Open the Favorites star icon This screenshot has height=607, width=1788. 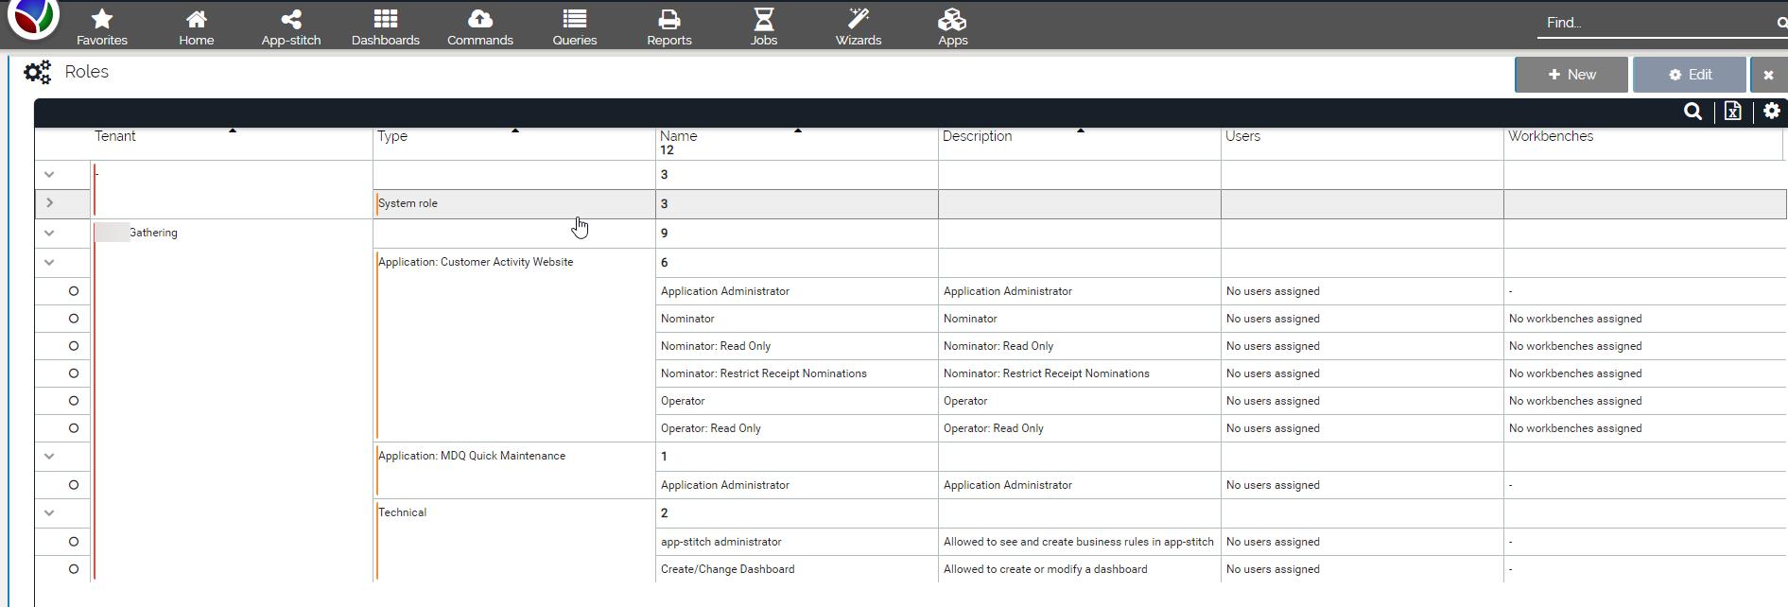point(101,20)
